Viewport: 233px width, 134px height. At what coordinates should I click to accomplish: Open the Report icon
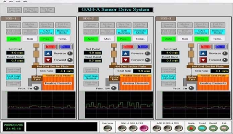pos(213,128)
